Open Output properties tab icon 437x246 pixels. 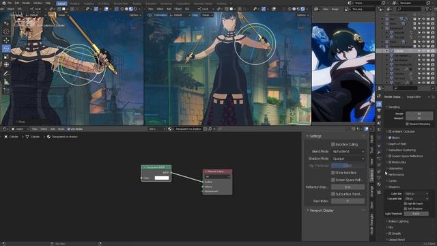[379, 111]
